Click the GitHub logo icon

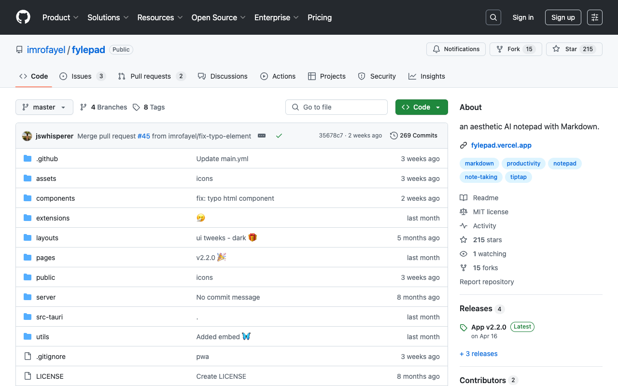(23, 17)
